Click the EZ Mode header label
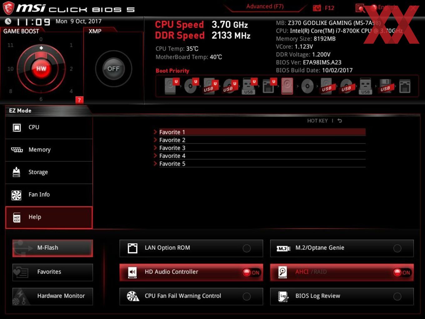This screenshot has width=425, height=319. [x=20, y=111]
